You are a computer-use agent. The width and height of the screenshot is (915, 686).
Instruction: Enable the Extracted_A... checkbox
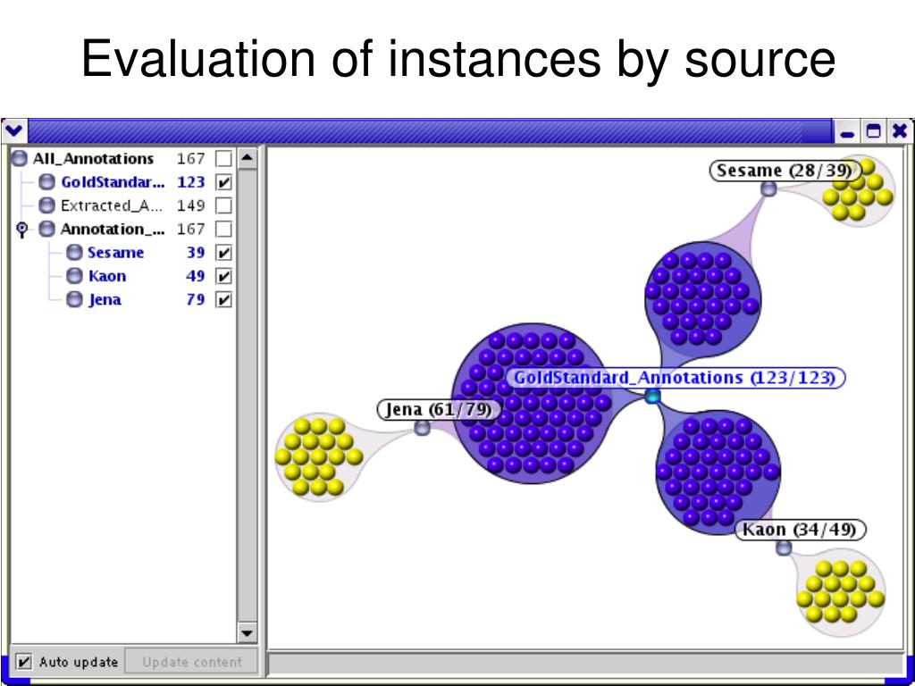[x=223, y=205]
